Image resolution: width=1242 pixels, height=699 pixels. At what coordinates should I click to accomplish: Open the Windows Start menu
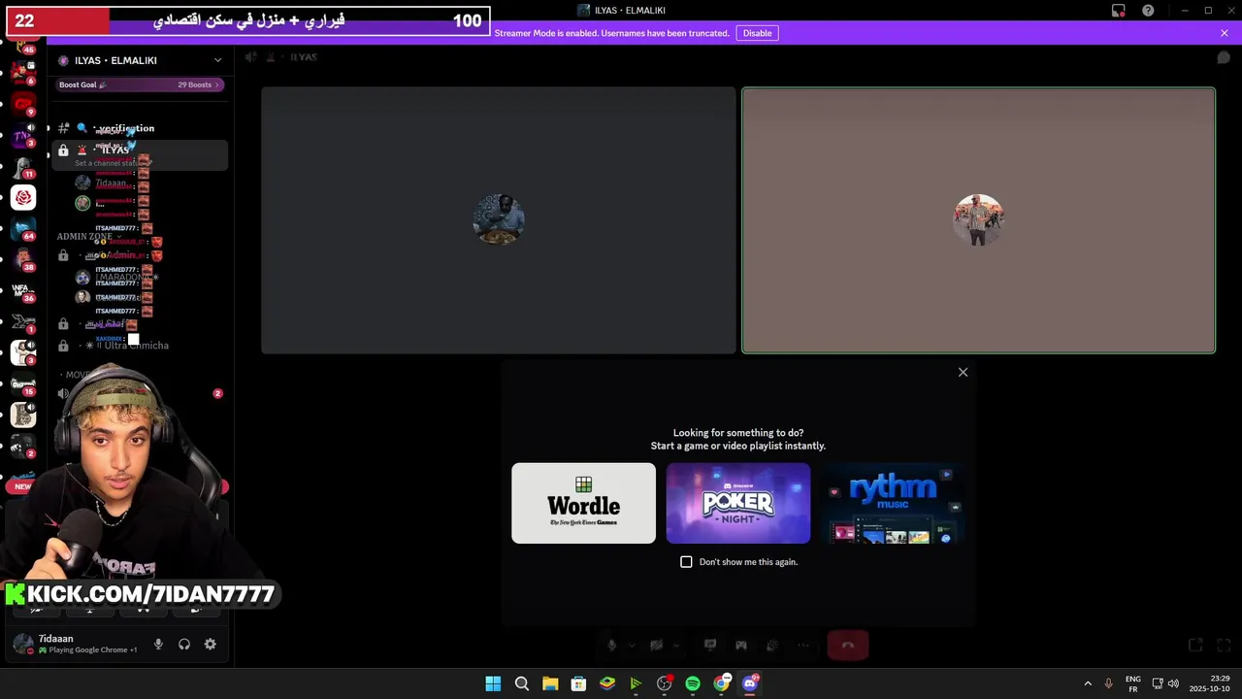tap(493, 683)
